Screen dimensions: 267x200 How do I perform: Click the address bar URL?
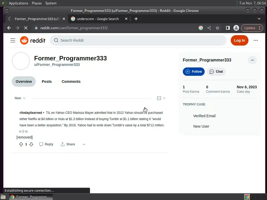pyautogui.click(x=74, y=28)
